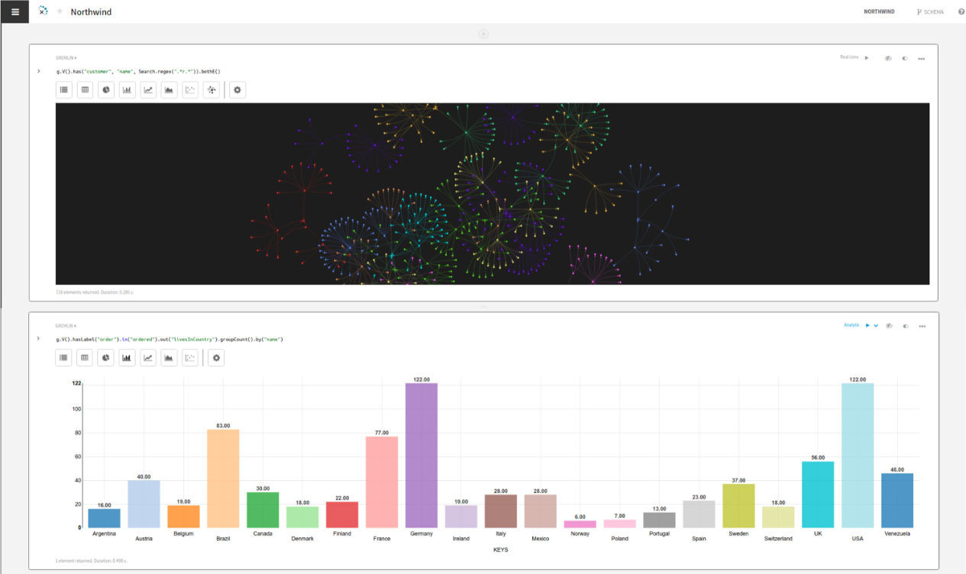Open GREMLIN language dropdown in second cell
This screenshot has width=966, height=574.
coord(66,325)
